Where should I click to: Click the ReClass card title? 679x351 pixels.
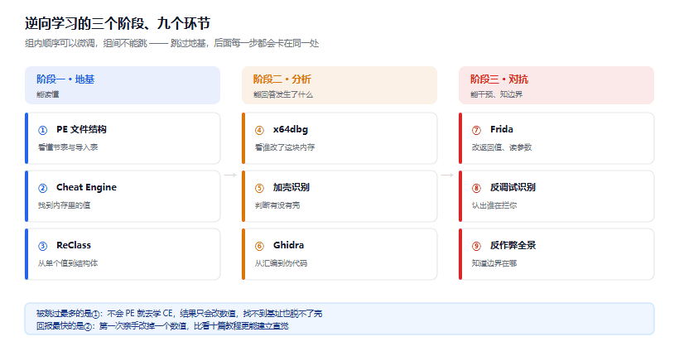tap(74, 245)
